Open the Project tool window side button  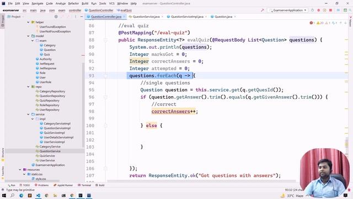3,21
